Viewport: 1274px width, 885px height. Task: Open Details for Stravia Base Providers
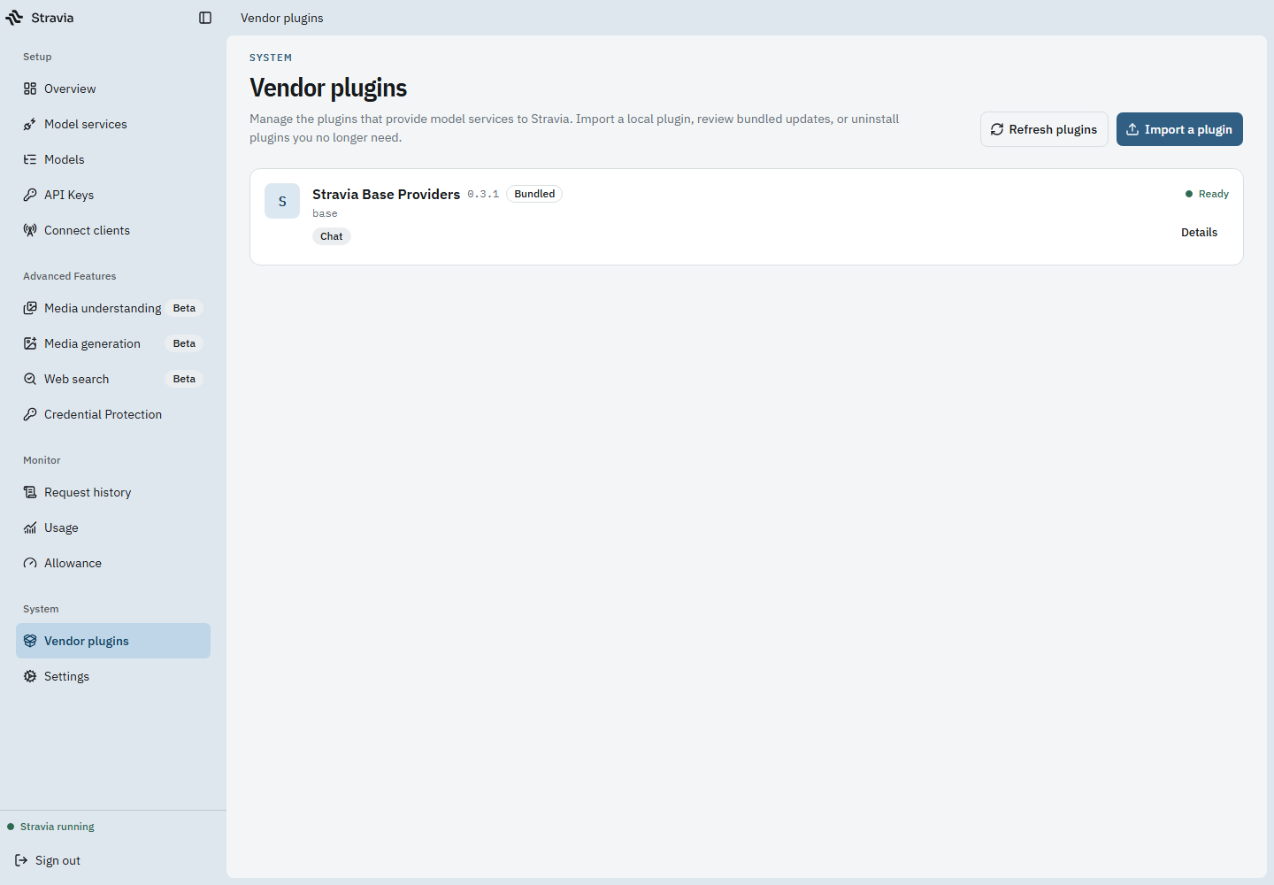coord(1199,233)
